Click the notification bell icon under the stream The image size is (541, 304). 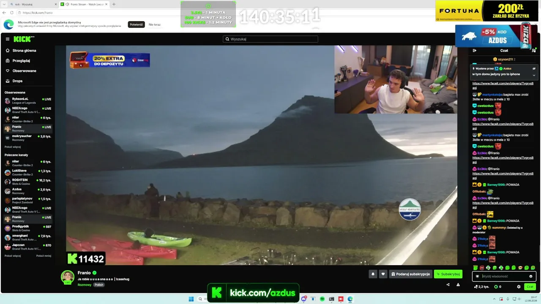(373, 274)
